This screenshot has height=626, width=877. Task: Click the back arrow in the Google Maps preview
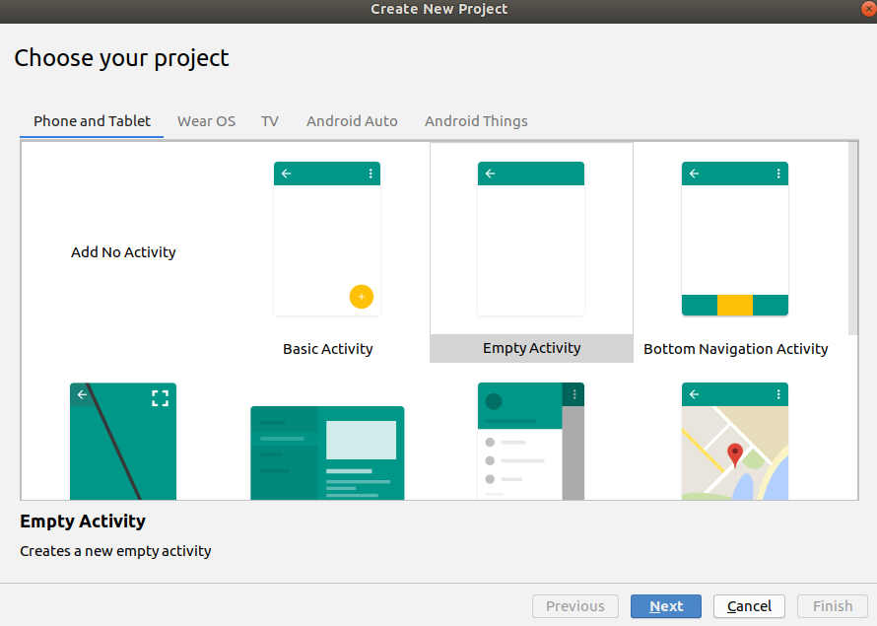694,393
